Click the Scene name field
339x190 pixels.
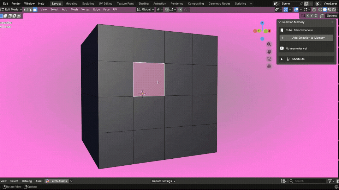289,4
